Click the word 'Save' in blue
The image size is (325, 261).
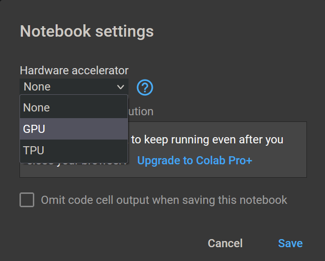click(x=290, y=243)
